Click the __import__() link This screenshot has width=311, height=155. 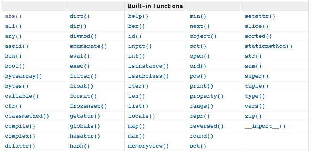click(265, 126)
